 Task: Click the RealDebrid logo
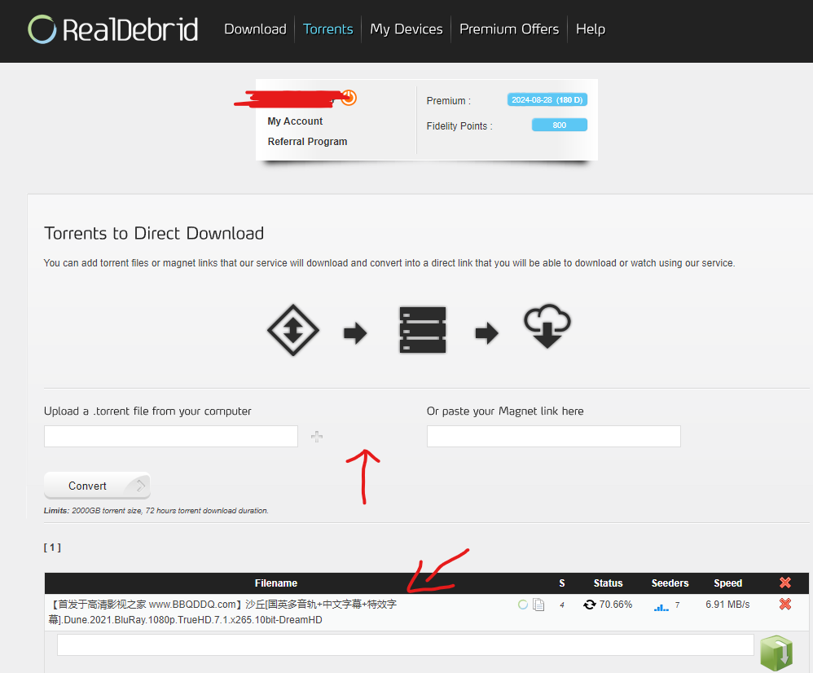click(x=113, y=30)
